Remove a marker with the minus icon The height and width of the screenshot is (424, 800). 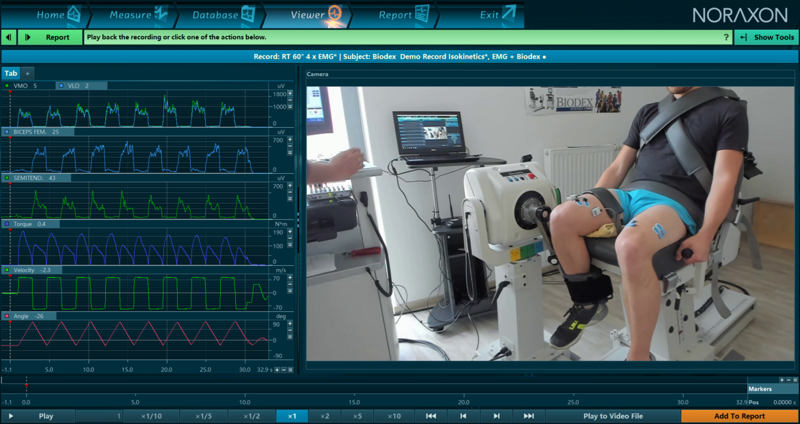pos(788,379)
